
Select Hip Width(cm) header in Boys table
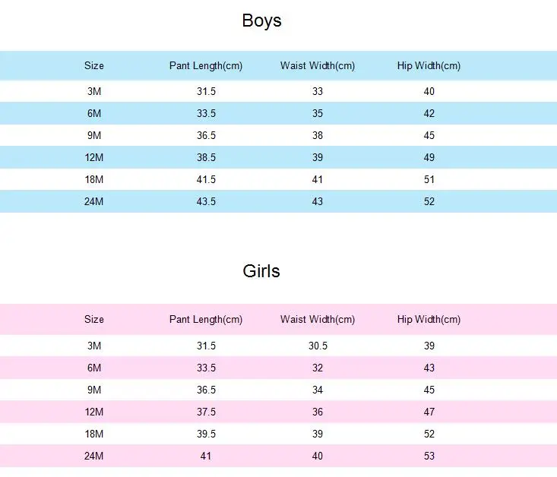click(x=429, y=66)
